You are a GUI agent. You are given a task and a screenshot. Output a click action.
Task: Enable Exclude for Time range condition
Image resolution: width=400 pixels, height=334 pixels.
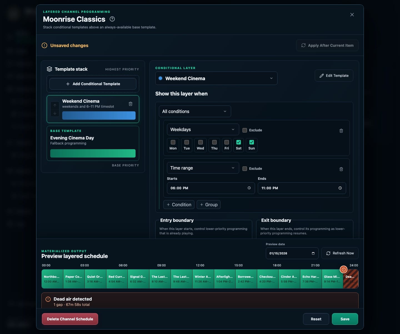click(x=245, y=168)
